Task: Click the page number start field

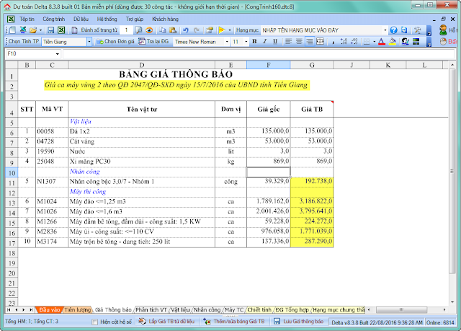Action: click(126, 30)
